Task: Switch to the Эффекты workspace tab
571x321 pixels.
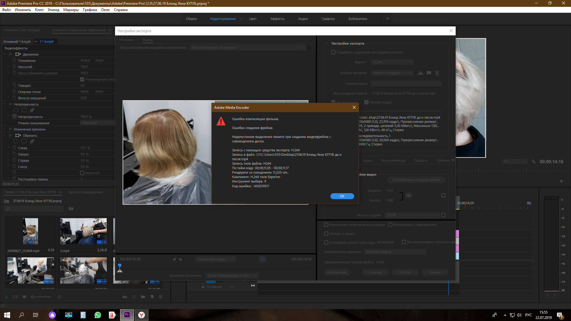Action: tap(277, 19)
